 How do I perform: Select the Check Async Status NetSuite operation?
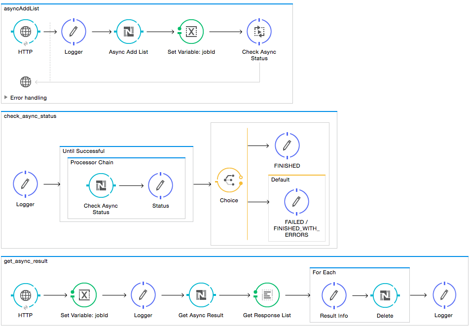(101, 185)
